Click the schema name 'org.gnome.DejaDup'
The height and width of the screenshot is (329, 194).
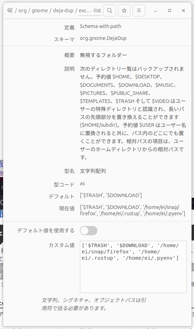[x=103, y=38]
